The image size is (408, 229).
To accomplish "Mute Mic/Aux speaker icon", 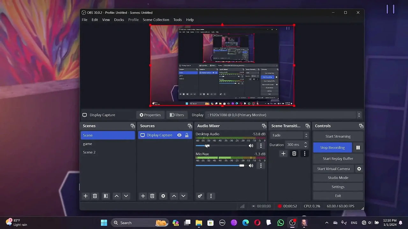I will pyautogui.click(x=251, y=165).
